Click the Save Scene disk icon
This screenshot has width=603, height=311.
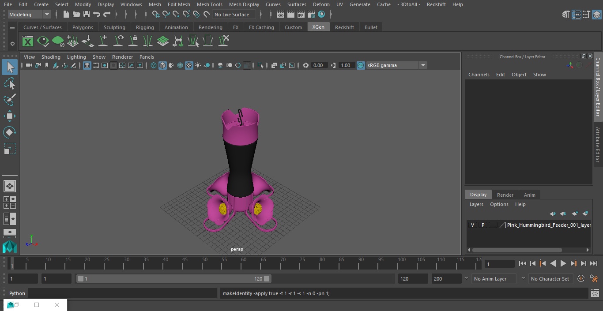click(86, 15)
